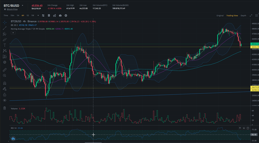Screen dimensions: 259x143
Task: Select the pitchfork drawing tool
Action: tap(5, 34)
